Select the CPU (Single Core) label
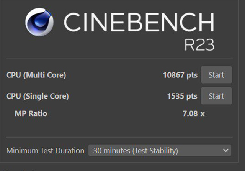 point(38,96)
